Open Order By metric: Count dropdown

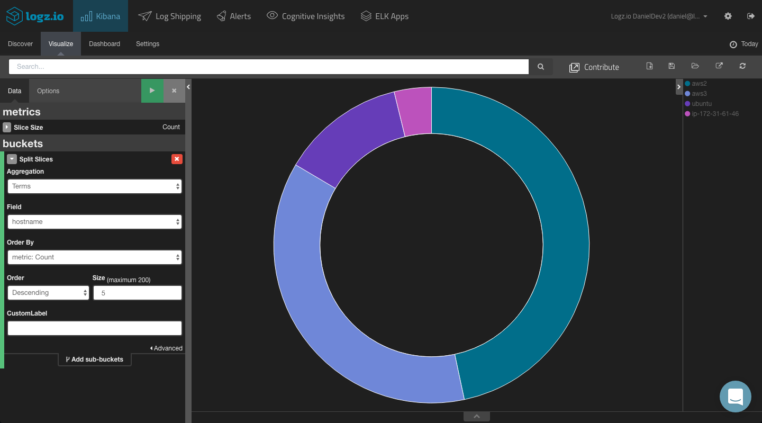[x=94, y=257]
